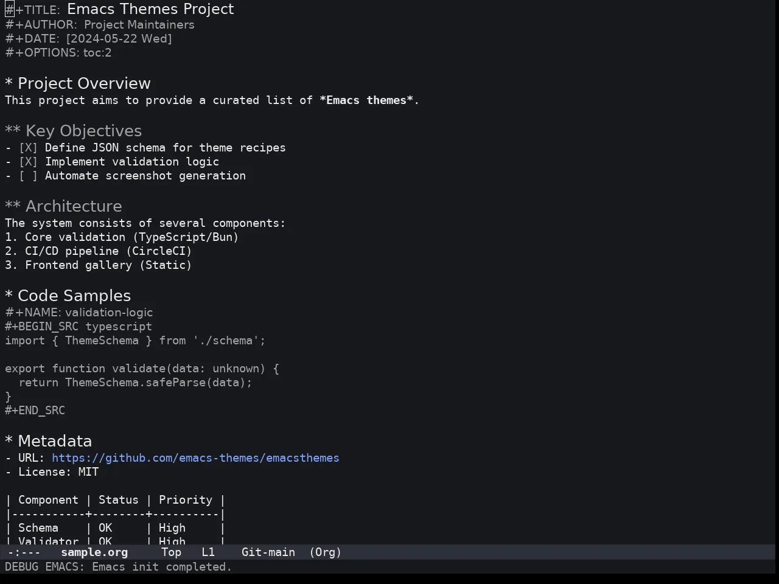
Task: Click the 'Priority' table header cell
Action: click(x=186, y=500)
